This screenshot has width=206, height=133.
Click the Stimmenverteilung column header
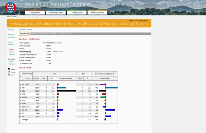[x=66, y=78]
